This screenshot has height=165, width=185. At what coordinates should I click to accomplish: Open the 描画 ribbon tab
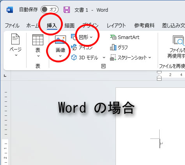pos(69,25)
